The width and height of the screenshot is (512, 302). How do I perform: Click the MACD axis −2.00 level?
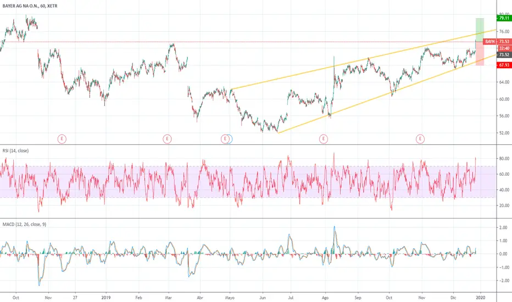[503, 281]
